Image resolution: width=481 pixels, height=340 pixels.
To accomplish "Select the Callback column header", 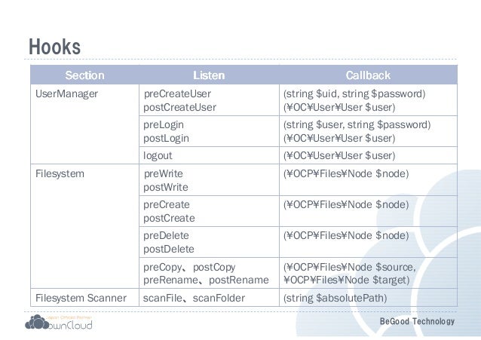I will (368, 75).
